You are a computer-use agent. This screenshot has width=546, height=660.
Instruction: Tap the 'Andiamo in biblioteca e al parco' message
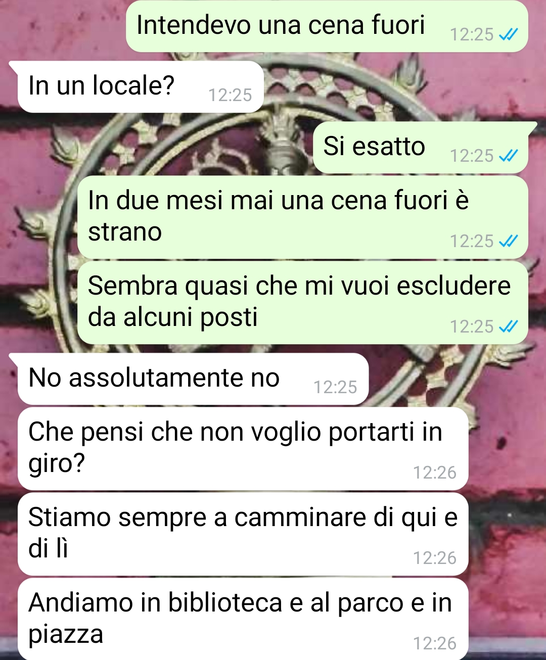243,619
